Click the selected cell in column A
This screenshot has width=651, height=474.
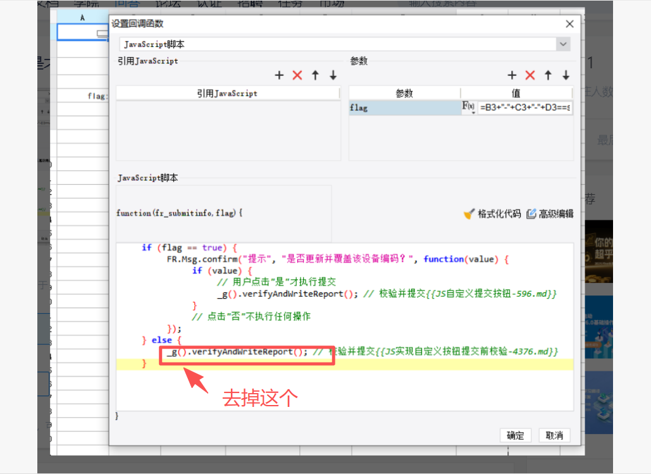[83, 32]
